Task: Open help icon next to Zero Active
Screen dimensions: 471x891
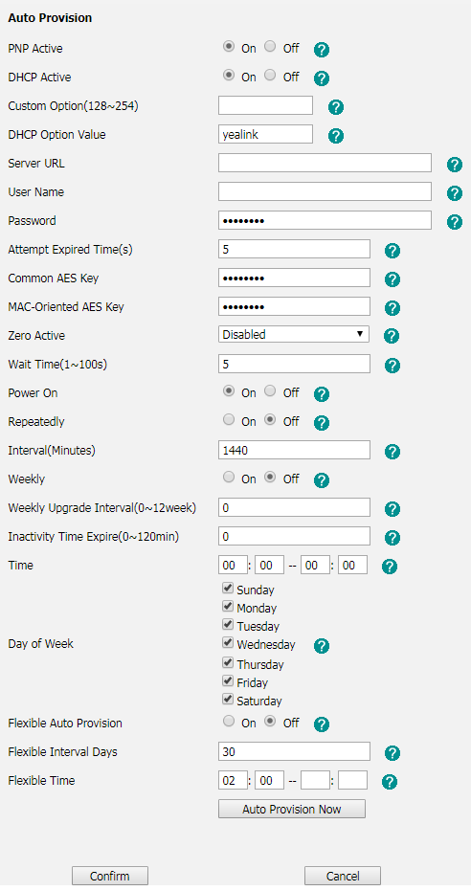Action: (x=392, y=336)
